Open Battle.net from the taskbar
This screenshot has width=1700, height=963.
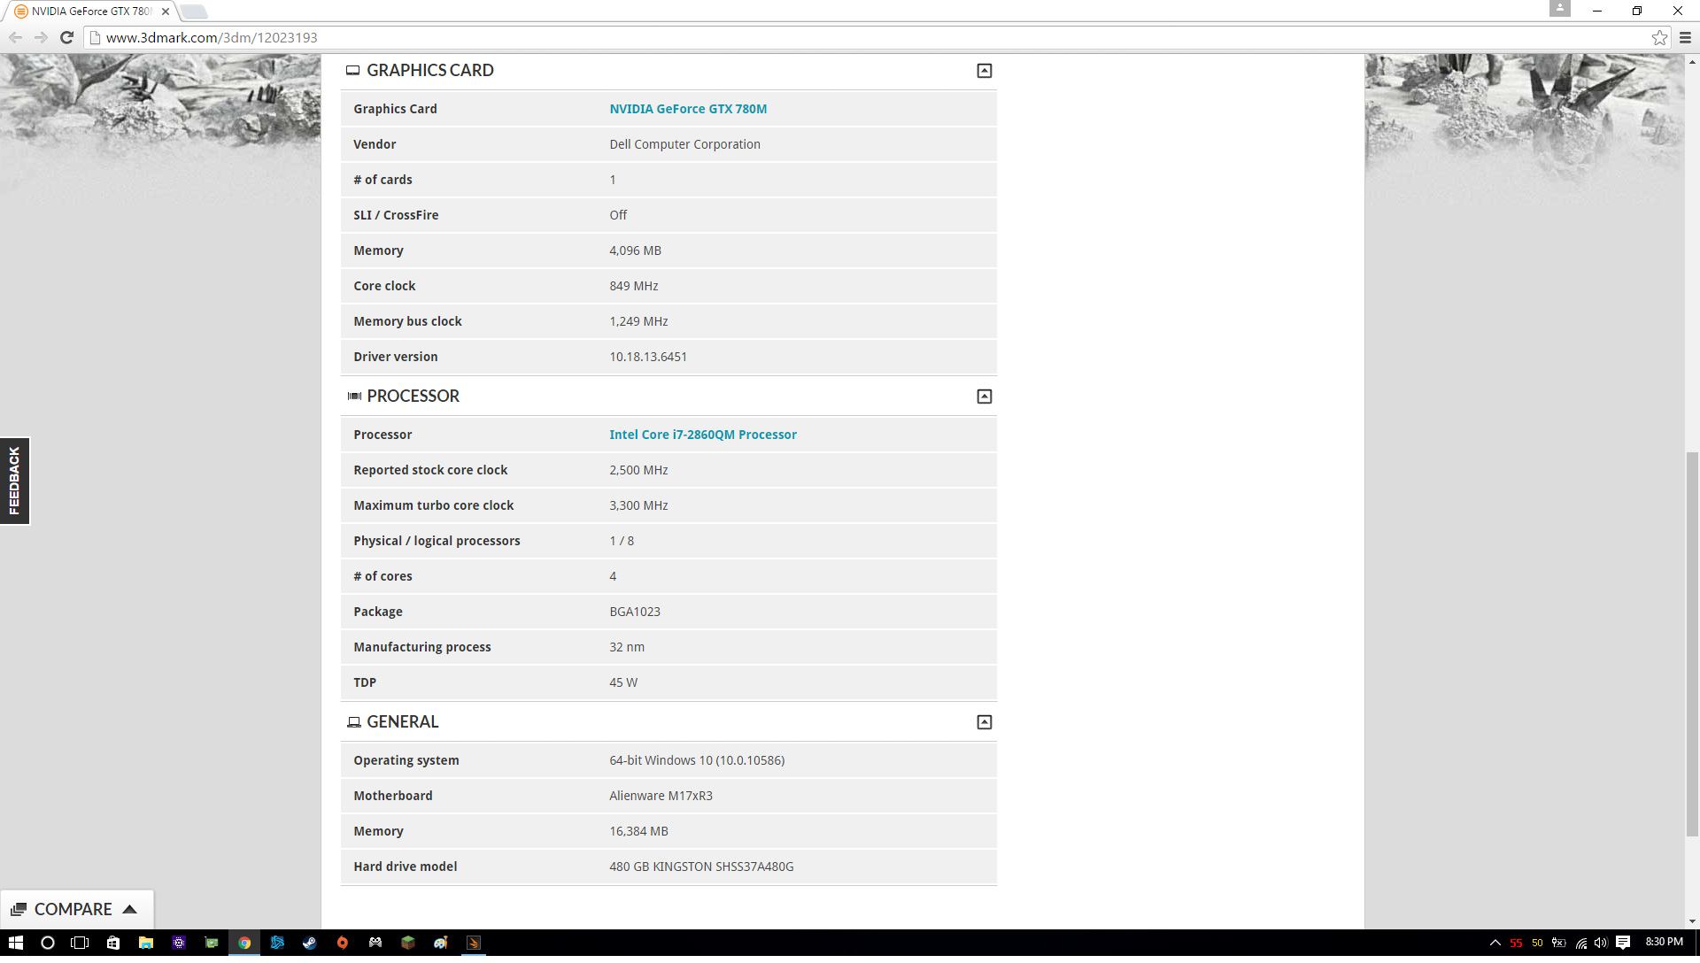(x=277, y=943)
